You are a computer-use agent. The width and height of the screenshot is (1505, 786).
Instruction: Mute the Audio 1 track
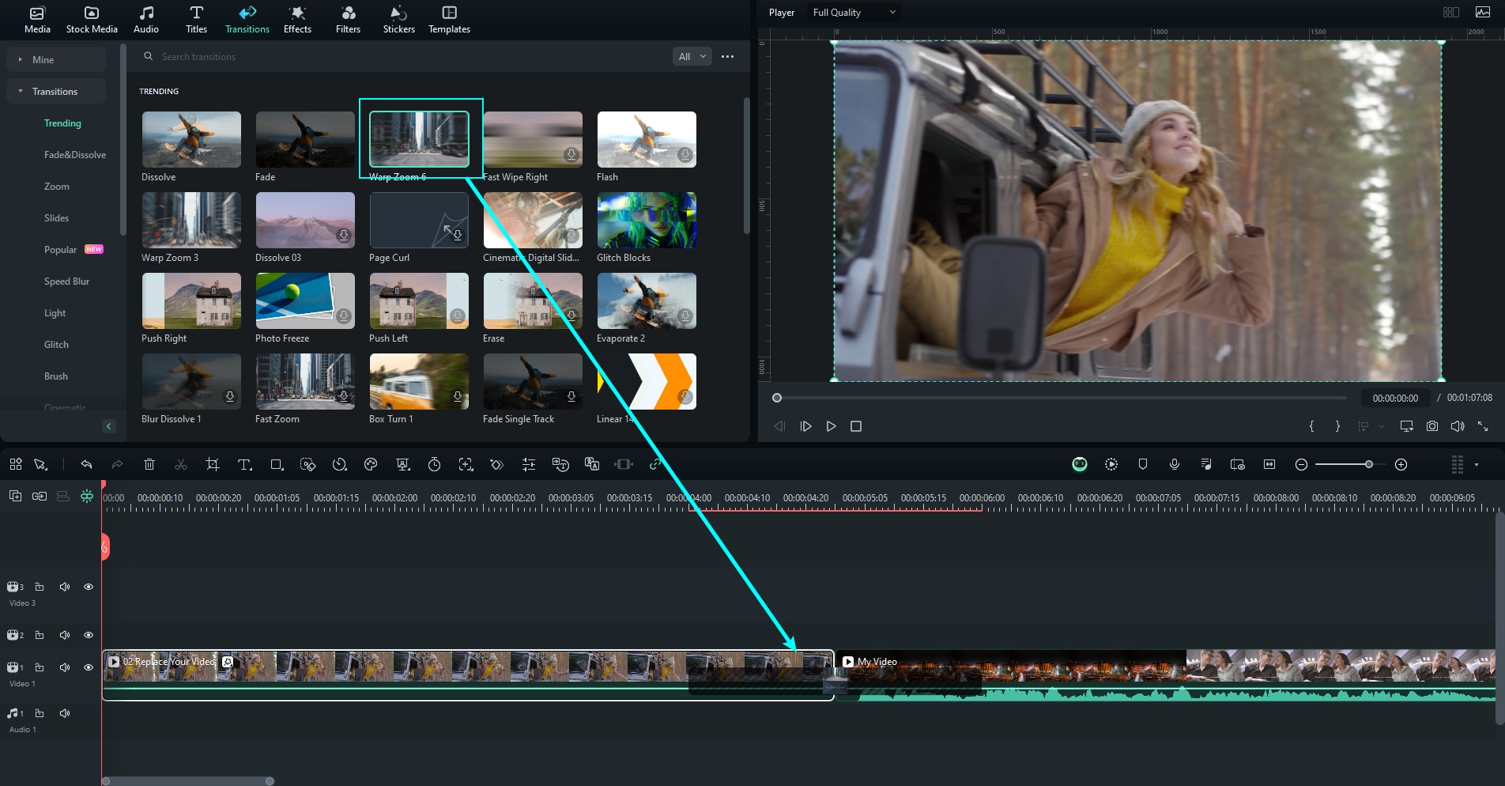pos(65,713)
